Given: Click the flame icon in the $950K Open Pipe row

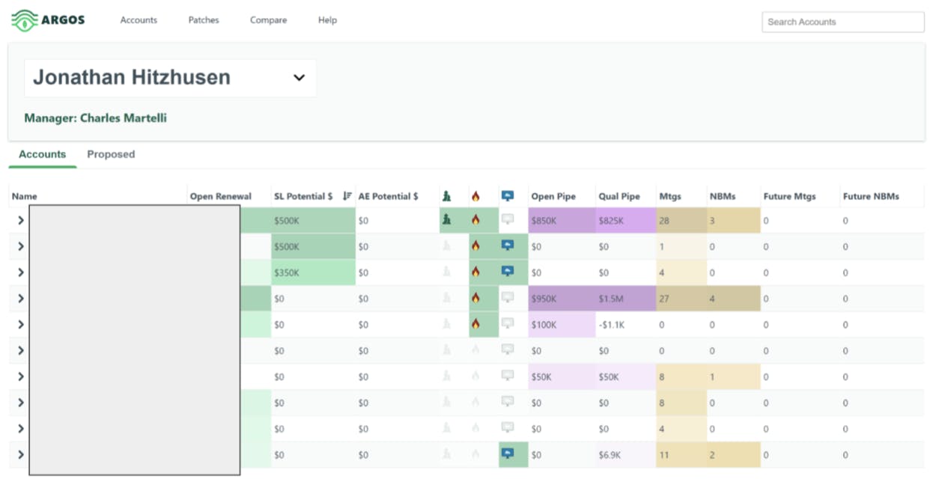Looking at the screenshot, I should tap(475, 298).
